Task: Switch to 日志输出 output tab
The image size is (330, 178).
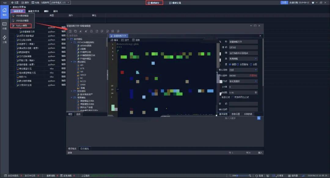Action: 85,149
